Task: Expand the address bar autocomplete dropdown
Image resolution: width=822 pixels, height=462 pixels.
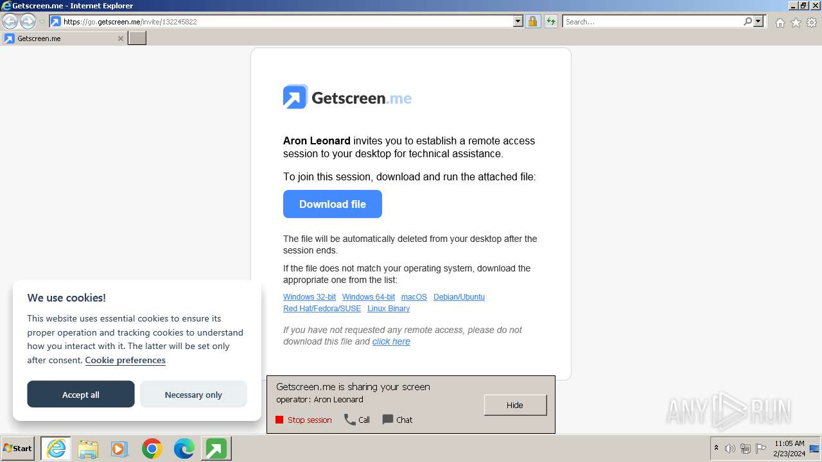Action: [x=518, y=22]
